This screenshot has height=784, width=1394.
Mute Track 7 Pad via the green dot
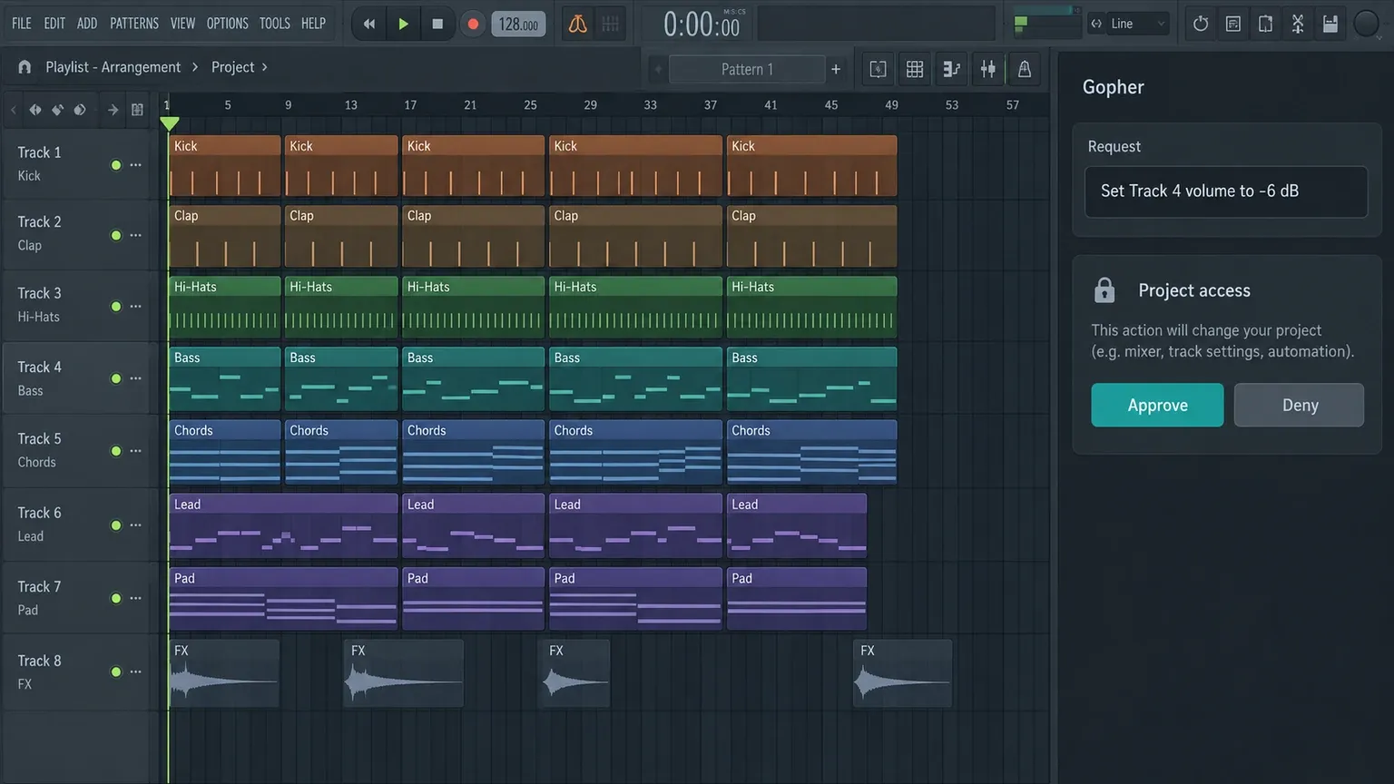116,598
